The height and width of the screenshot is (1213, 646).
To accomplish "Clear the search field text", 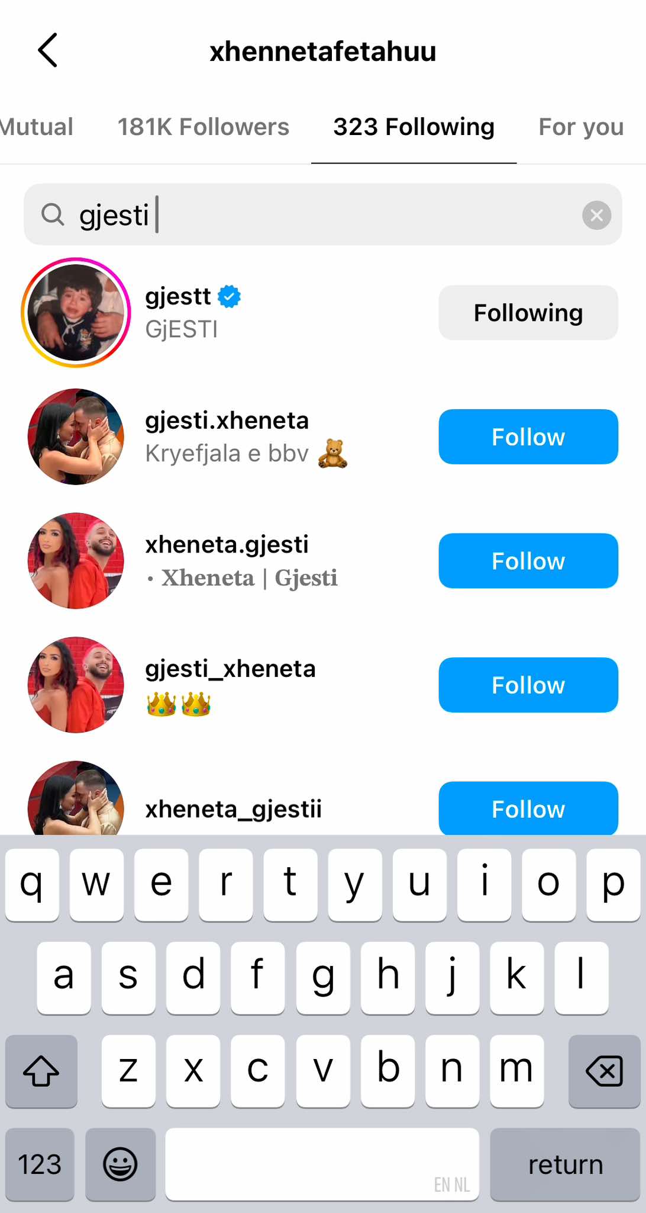I will (x=596, y=215).
